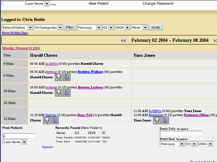
Task: Go to previous week with << link
Action: pos(123,40)
